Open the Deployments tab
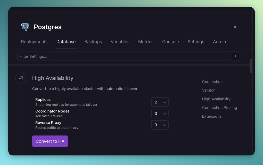263x165 pixels. [34, 42]
